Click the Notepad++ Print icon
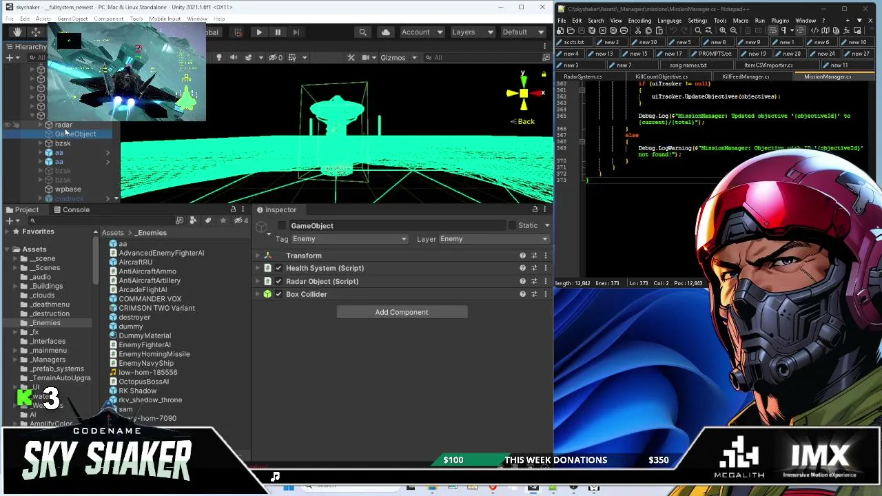Viewport: 882px width, 496px height. 624,31
